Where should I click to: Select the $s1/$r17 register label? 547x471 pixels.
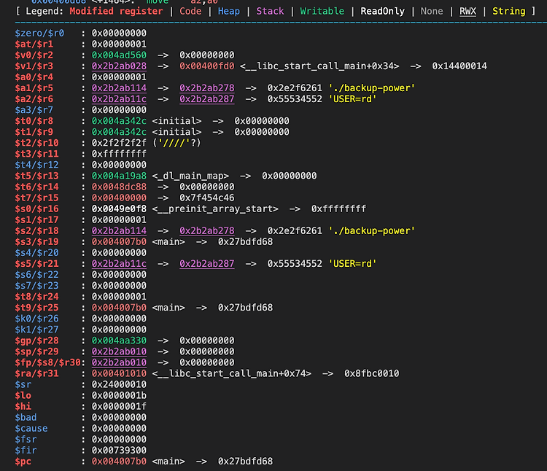(x=36, y=220)
